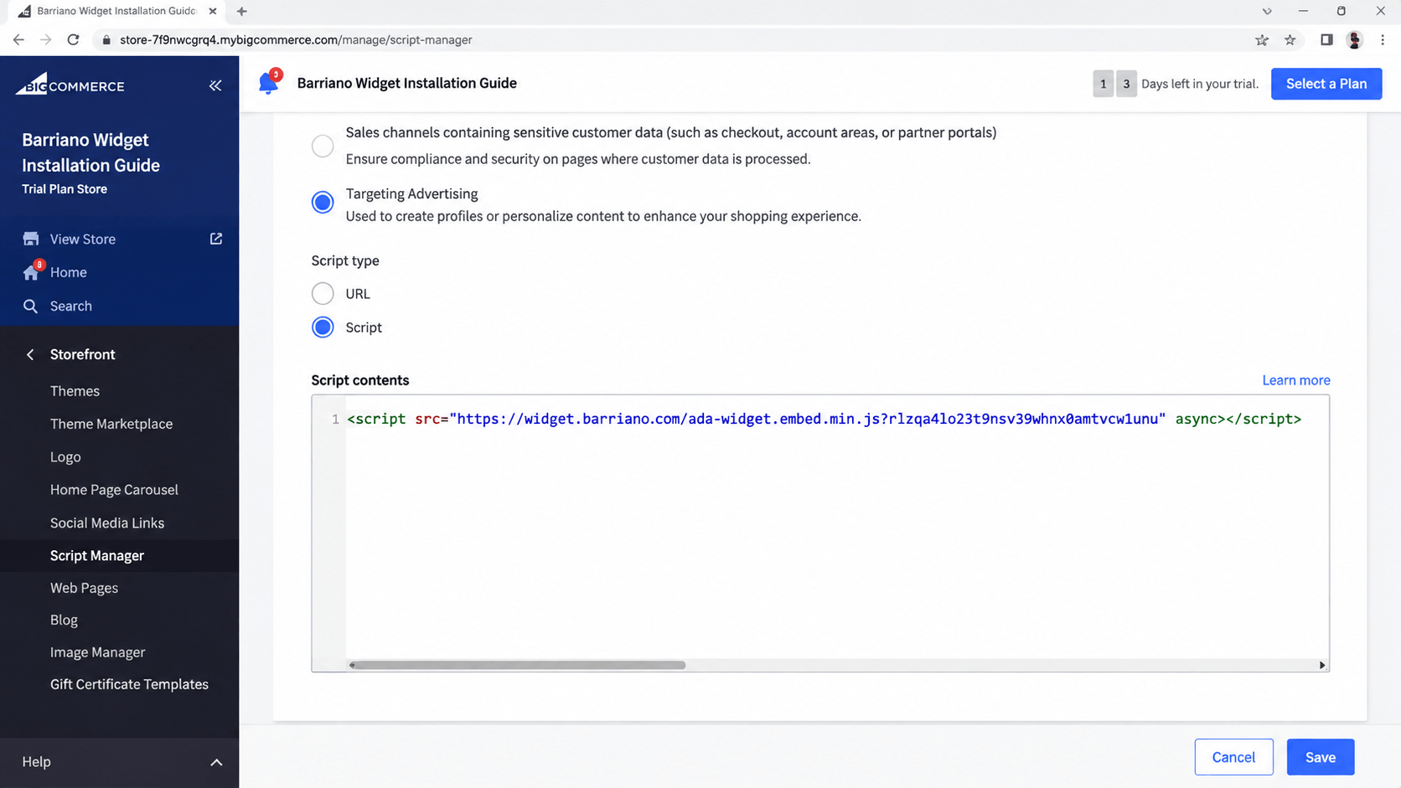
Task: Collapse the sidebar with double-chevron icon
Action: click(215, 85)
